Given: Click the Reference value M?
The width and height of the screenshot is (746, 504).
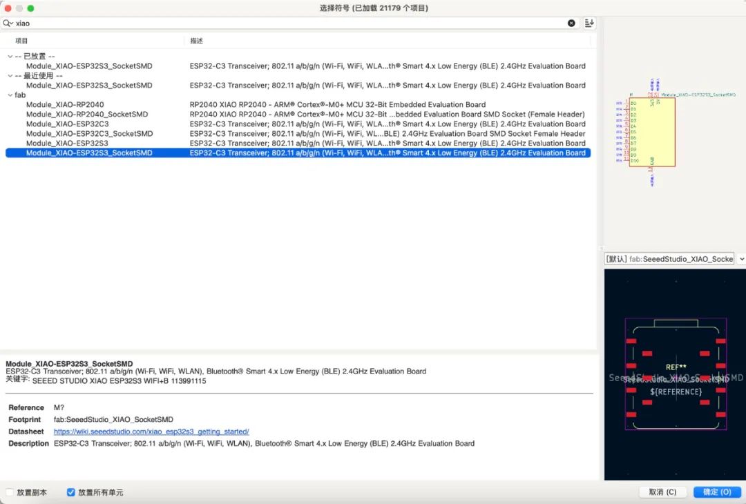Looking at the screenshot, I should tap(59, 407).
